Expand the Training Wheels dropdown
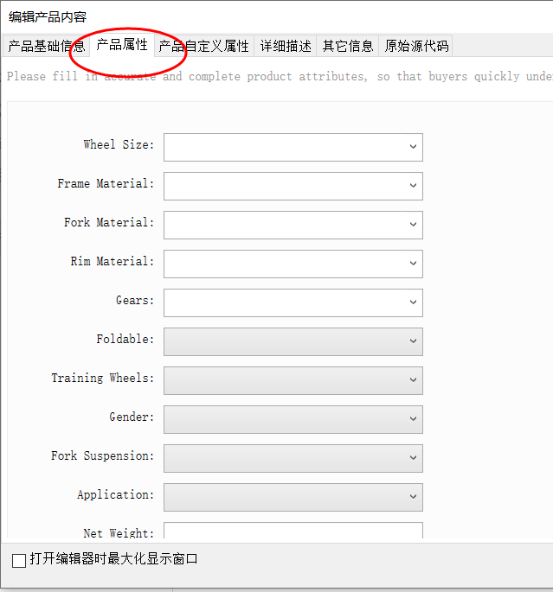Image resolution: width=553 pixels, height=592 pixels. (x=293, y=380)
